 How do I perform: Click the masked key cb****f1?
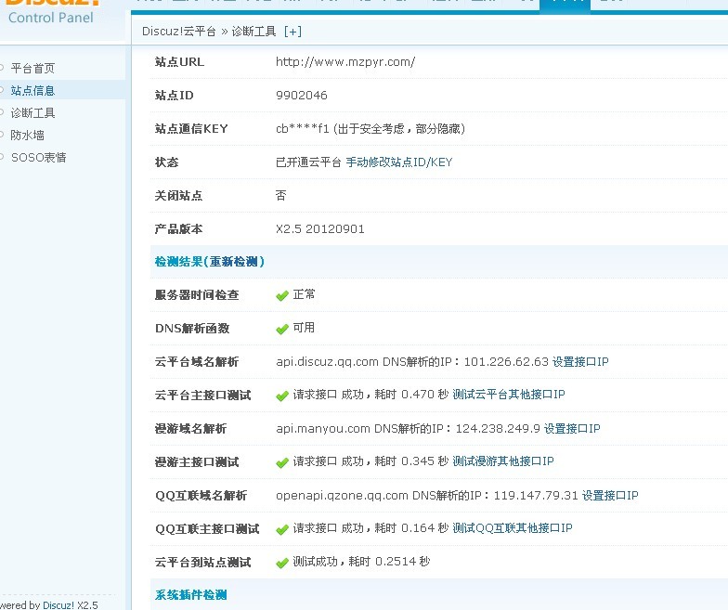tap(303, 128)
